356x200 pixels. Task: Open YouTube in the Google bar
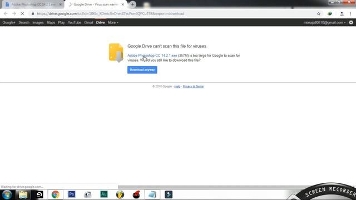coord(74,22)
